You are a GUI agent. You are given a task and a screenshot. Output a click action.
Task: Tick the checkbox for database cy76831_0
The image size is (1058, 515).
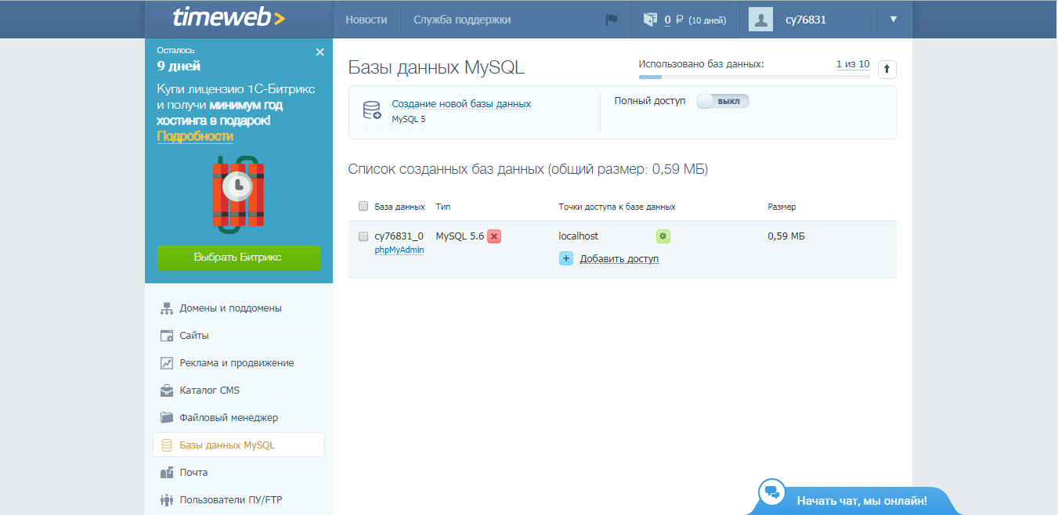363,236
